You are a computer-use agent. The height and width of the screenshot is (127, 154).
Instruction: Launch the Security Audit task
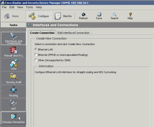pos(14,78)
